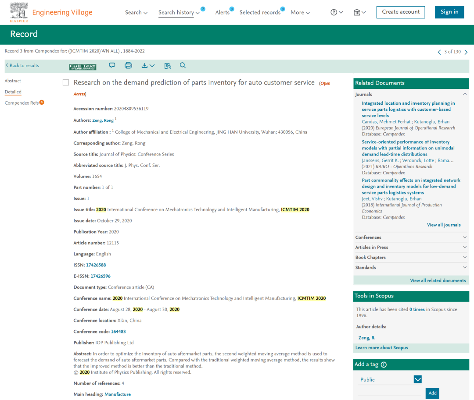Open author link Zeng, Rong
Screen dimensions: 474x400
click(103, 120)
